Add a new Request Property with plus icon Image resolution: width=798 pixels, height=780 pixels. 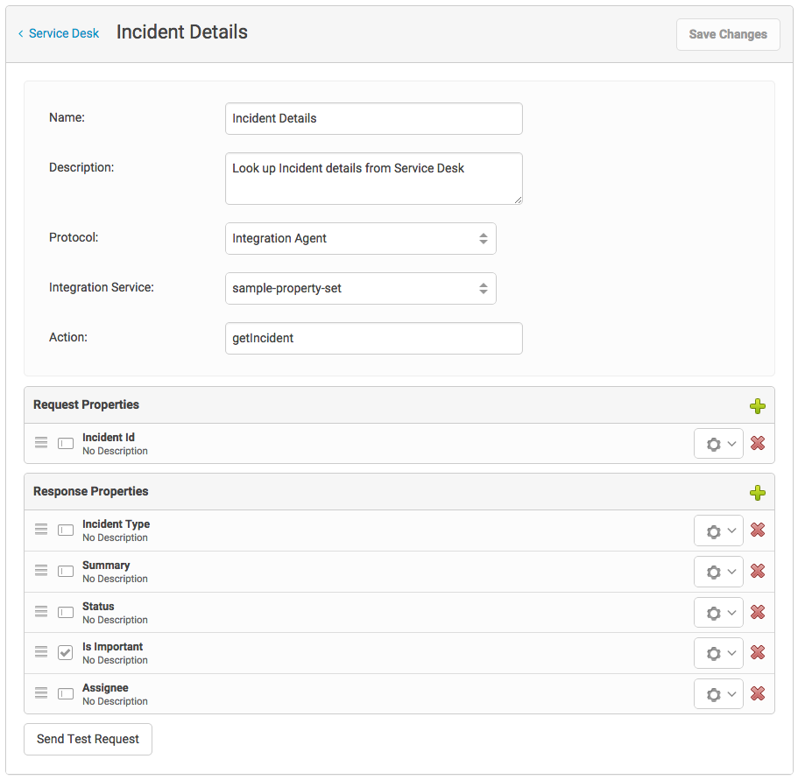click(x=758, y=406)
